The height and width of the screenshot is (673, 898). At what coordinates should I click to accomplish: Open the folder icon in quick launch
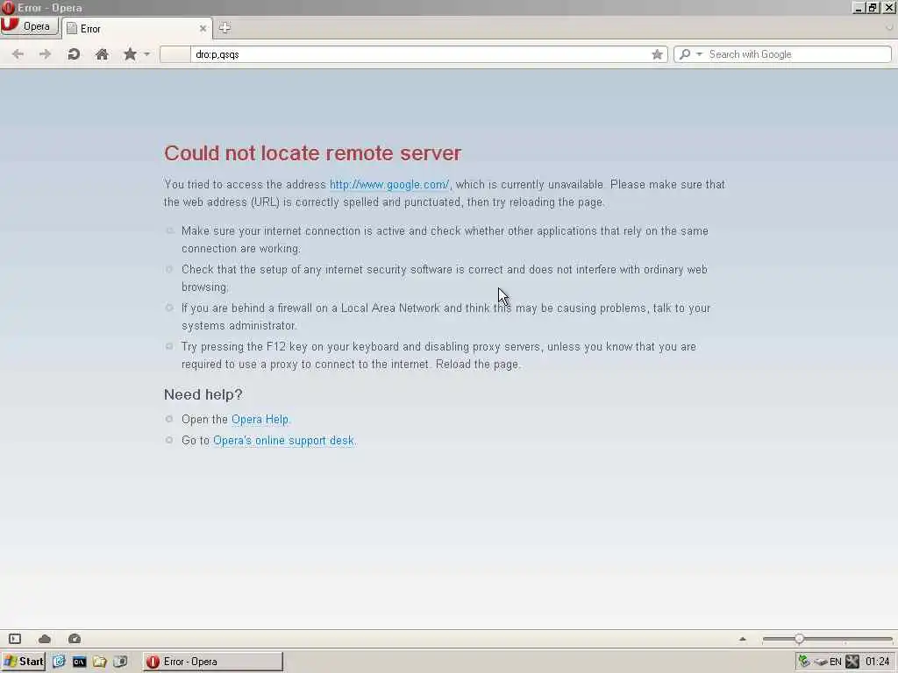tap(100, 662)
